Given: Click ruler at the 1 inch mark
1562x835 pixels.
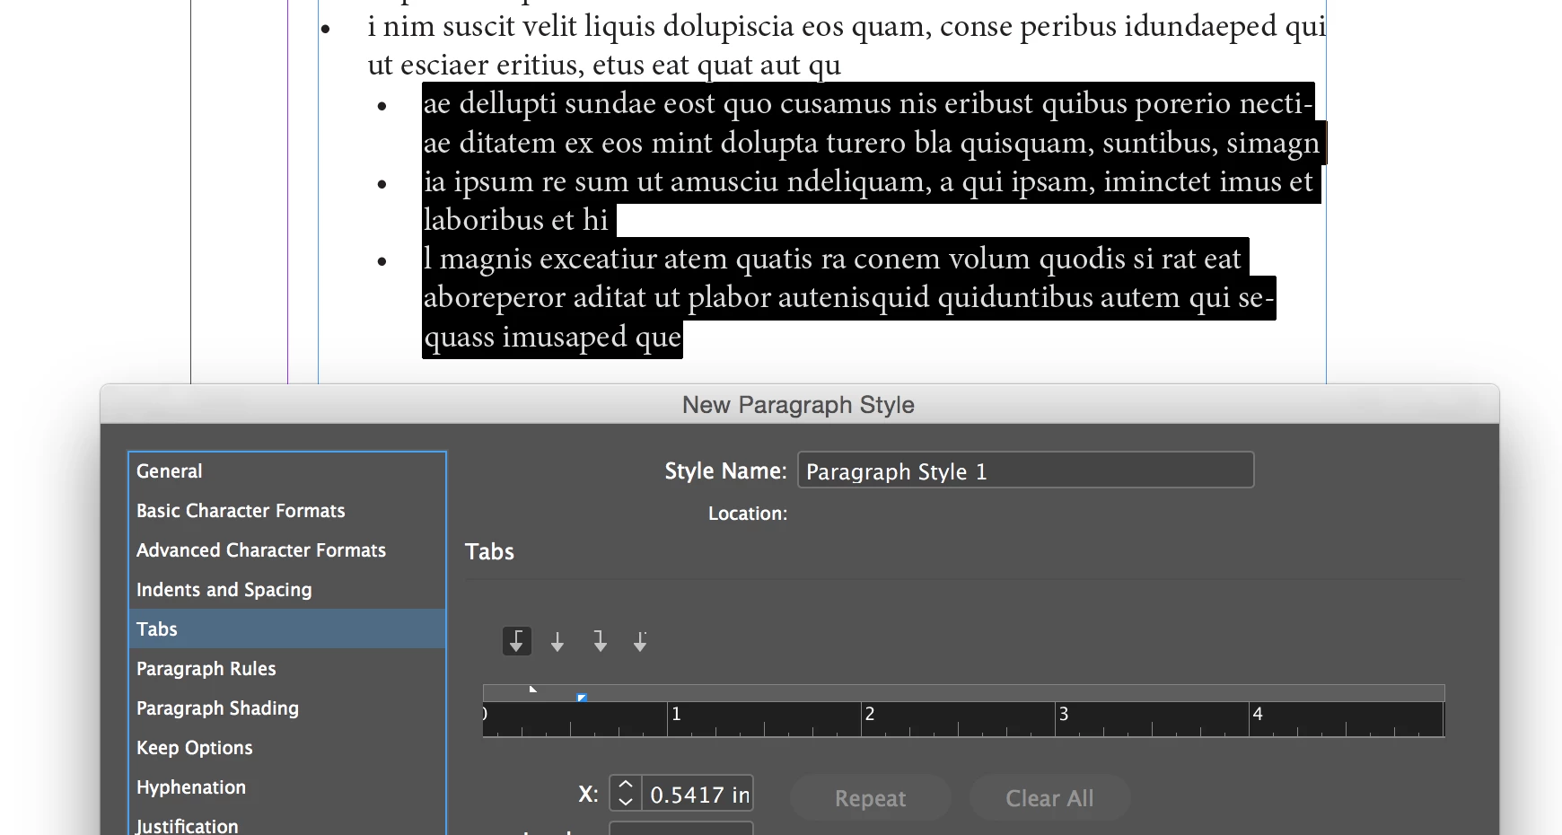Looking at the screenshot, I should tap(668, 719).
